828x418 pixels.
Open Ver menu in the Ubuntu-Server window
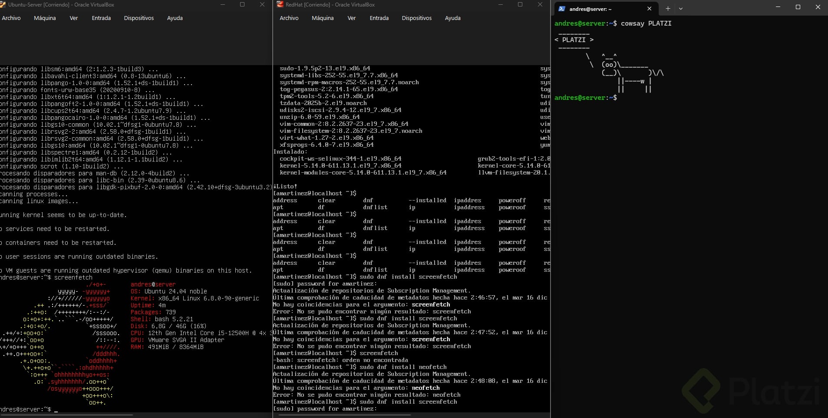(x=74, y=18)
